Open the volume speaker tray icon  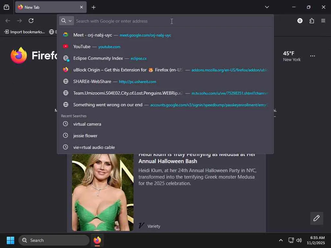[299, 240]
